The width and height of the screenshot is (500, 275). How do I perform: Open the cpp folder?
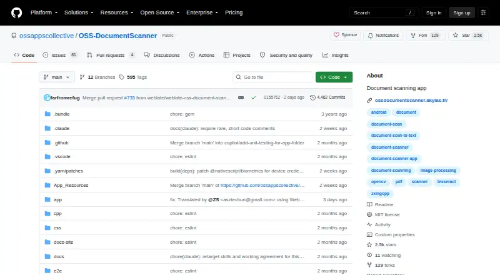click(57, 213)
